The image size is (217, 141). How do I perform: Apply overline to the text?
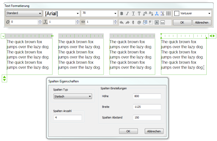(x=139, y=13)
